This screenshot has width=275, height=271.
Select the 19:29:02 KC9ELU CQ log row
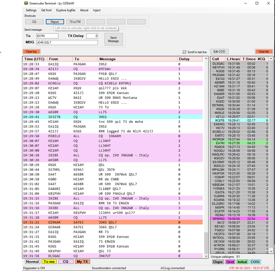tap(113, 83)
